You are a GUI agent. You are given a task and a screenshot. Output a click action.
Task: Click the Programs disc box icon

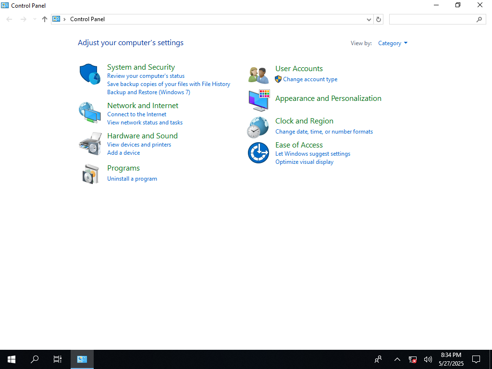(91, 174)
